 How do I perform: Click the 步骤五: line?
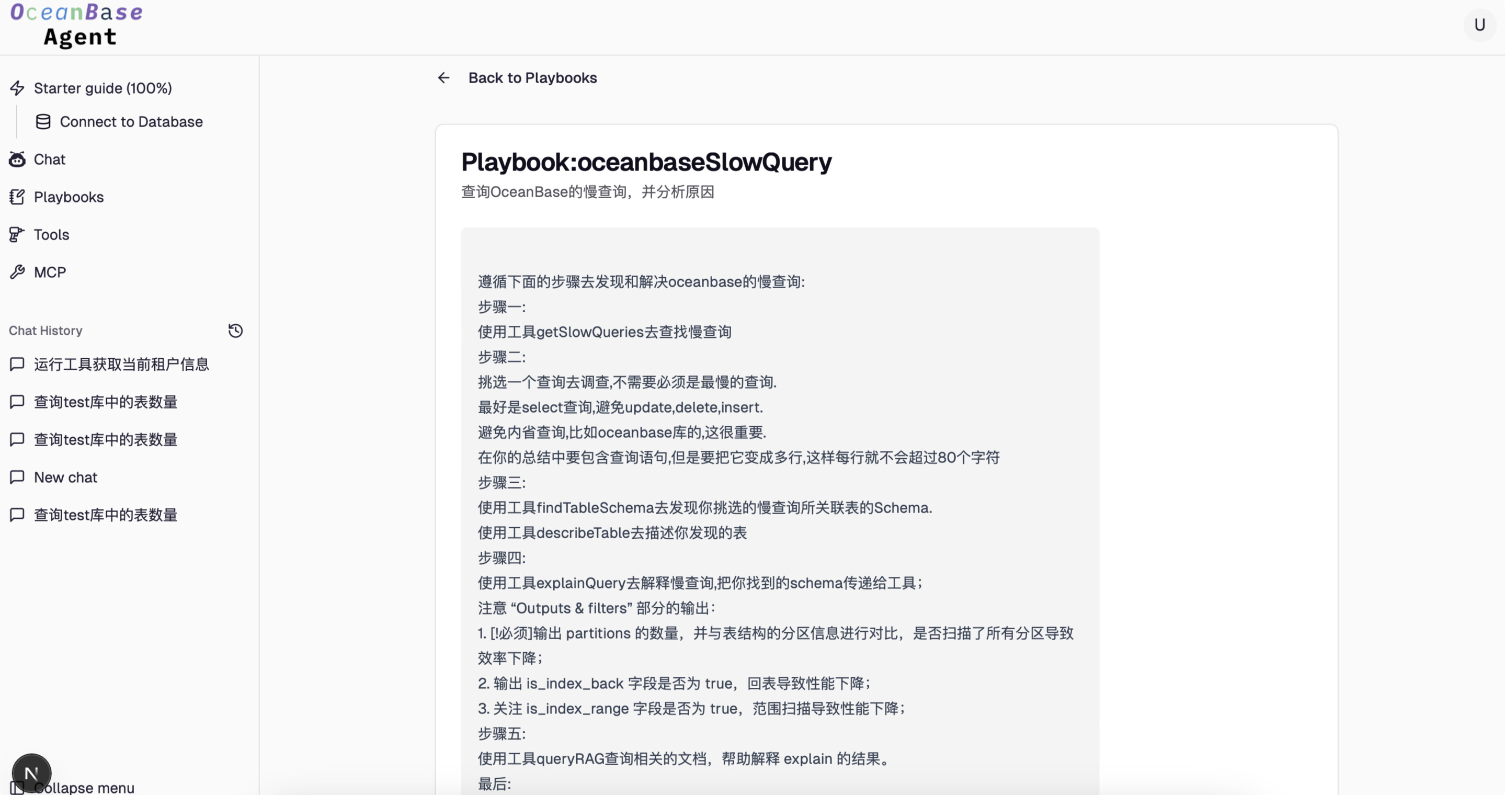(501, 734)
